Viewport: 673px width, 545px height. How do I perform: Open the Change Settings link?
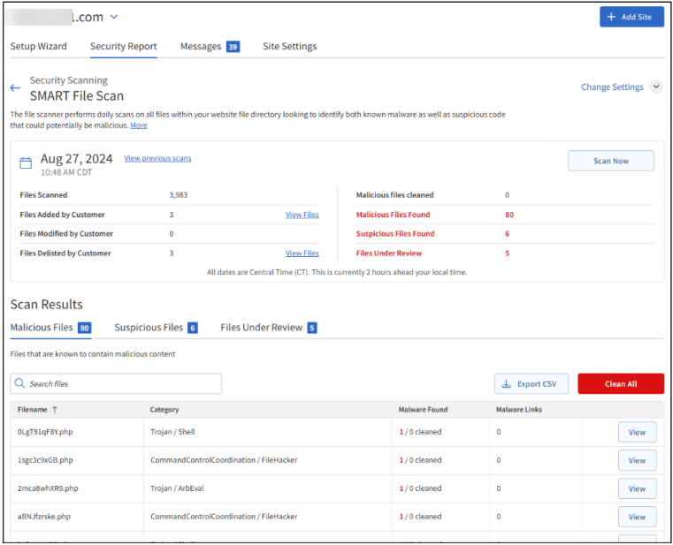tap(612, 87)
